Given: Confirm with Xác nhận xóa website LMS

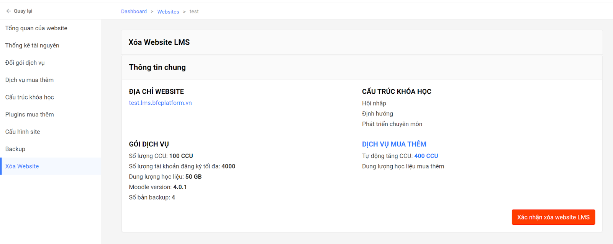Looking at the screenshot, I should [x=553, y=217].
